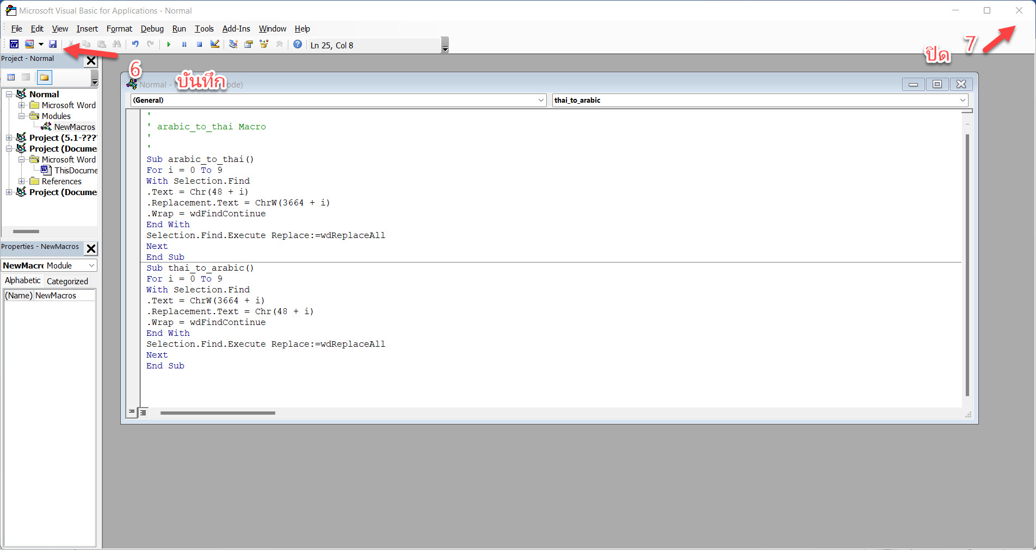This screenshot has width=1036, height=550.
Task: Click View Object icon in Project pane
Action: [x=26, y=77]
